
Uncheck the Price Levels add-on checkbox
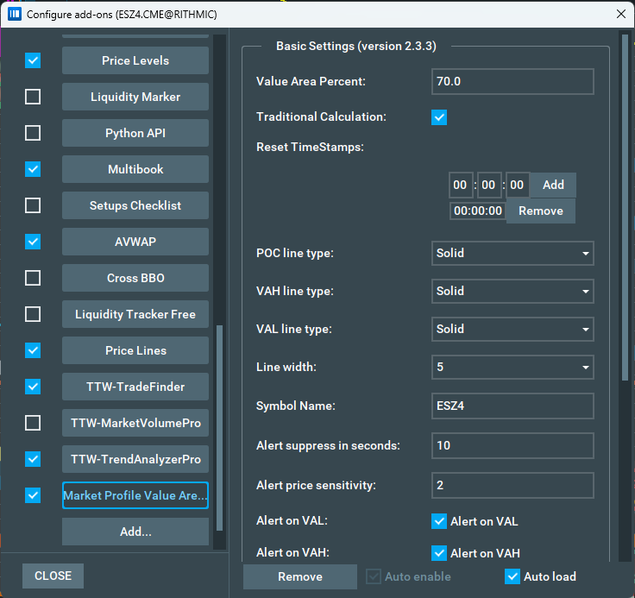(x=33, y=60)
